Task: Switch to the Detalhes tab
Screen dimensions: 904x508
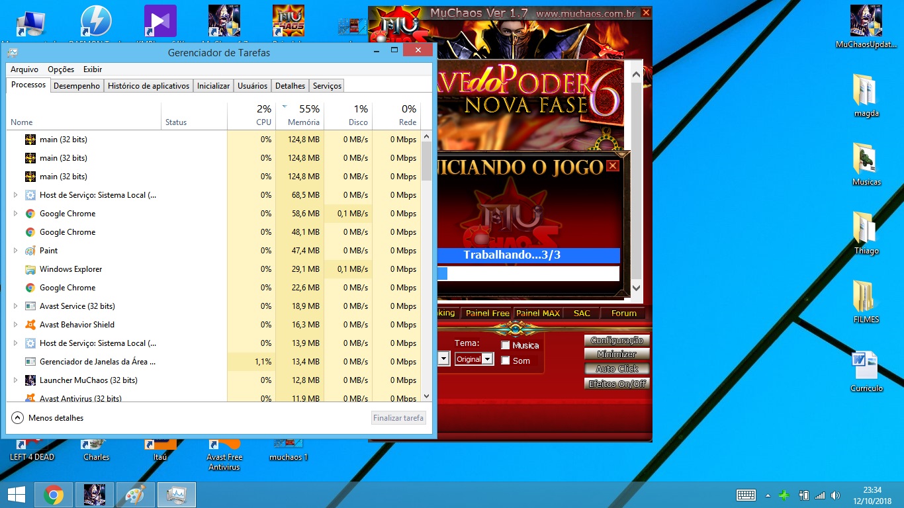Action: pyautogui.click(x=291, y=86)
